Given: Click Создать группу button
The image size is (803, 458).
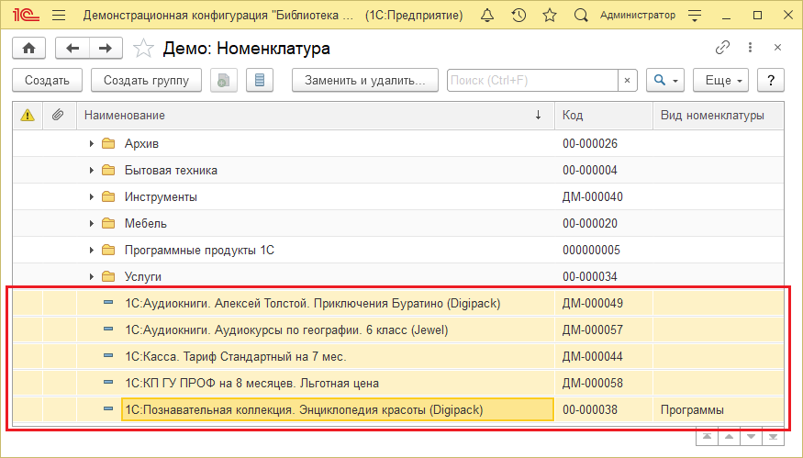Looking at the screenshot, I should coord(147,81).
